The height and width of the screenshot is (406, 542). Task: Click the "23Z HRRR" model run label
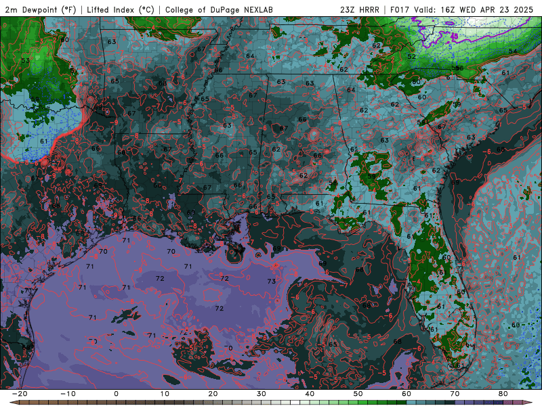[360, 10]
